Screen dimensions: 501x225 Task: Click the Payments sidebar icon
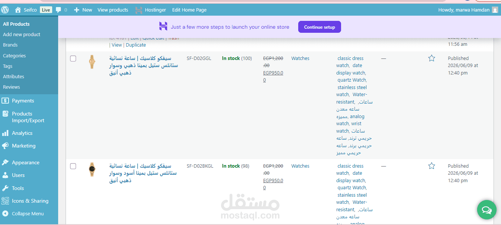tap(6, 101)
